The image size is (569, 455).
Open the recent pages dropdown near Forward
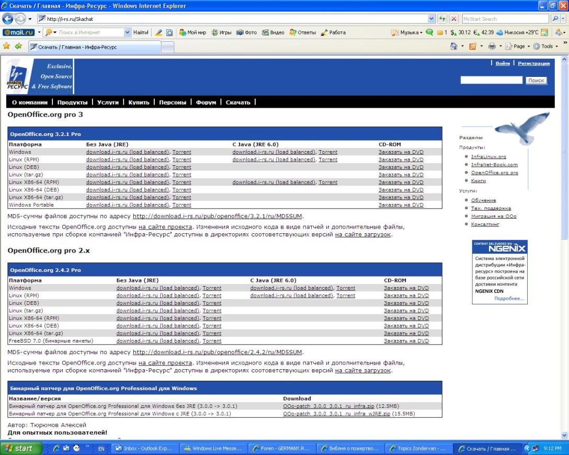click(30, 19)
